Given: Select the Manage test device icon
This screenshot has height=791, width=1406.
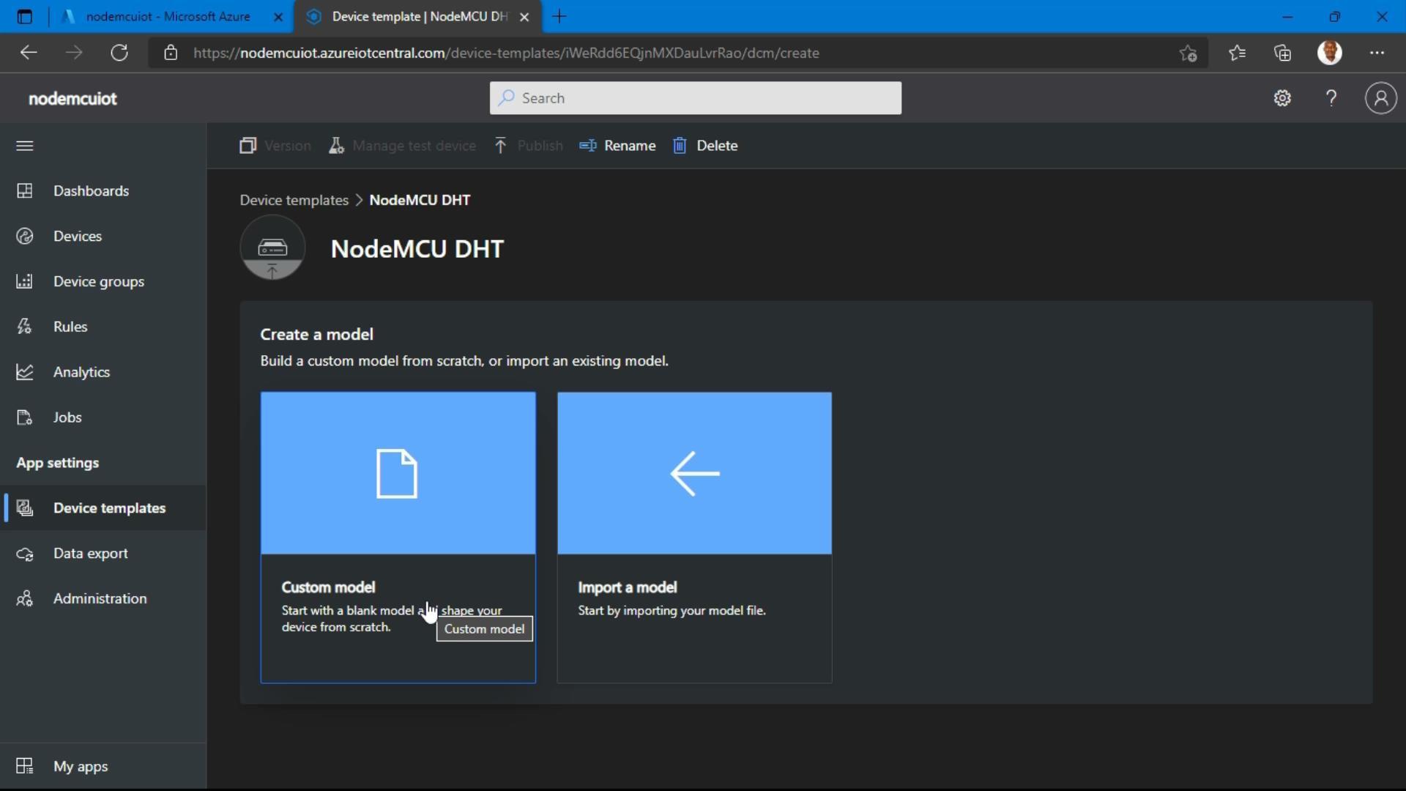Looking at the screenshot, I should [x=336, y=145].
